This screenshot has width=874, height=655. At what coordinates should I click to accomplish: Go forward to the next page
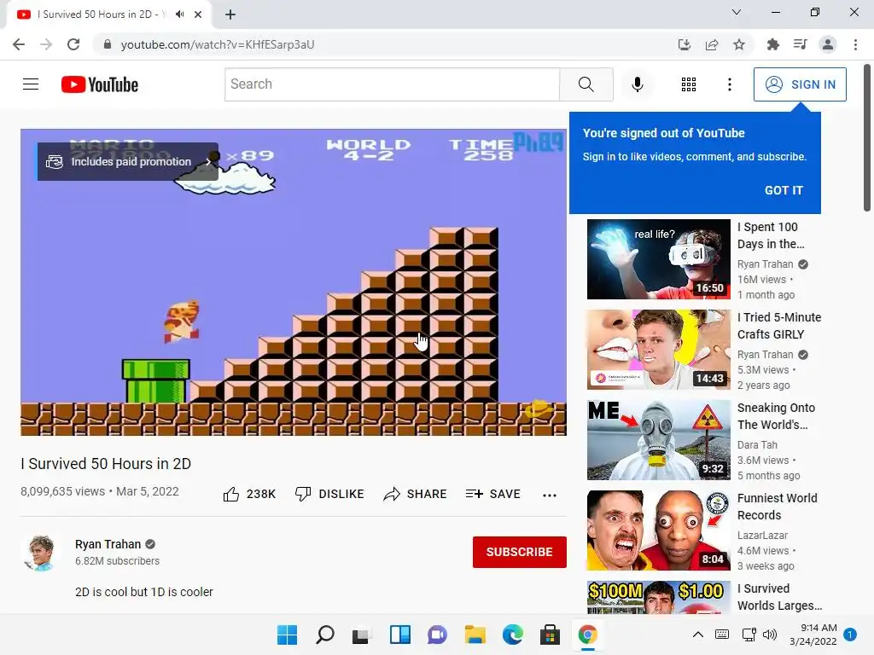46,44
